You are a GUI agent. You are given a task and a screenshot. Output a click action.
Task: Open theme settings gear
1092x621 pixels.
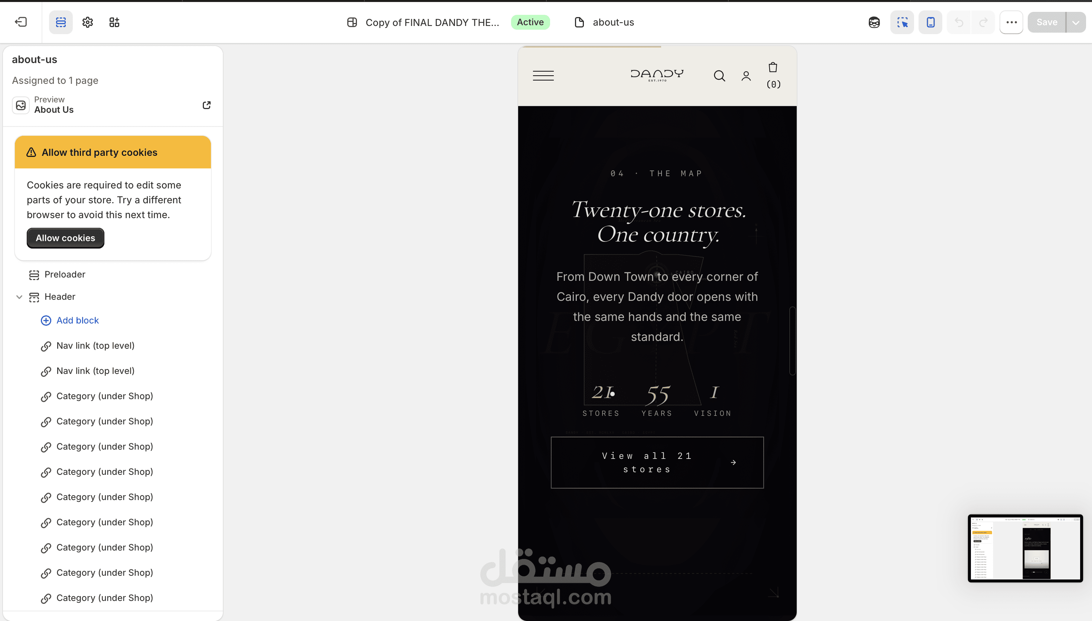(88, 22)
